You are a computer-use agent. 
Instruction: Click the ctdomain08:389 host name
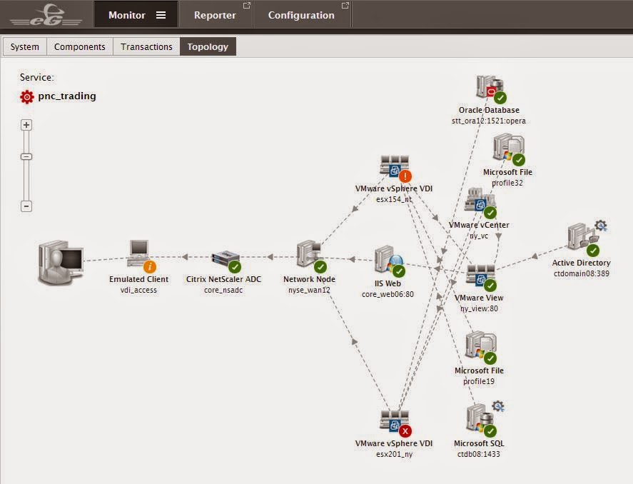click(582, 273)
